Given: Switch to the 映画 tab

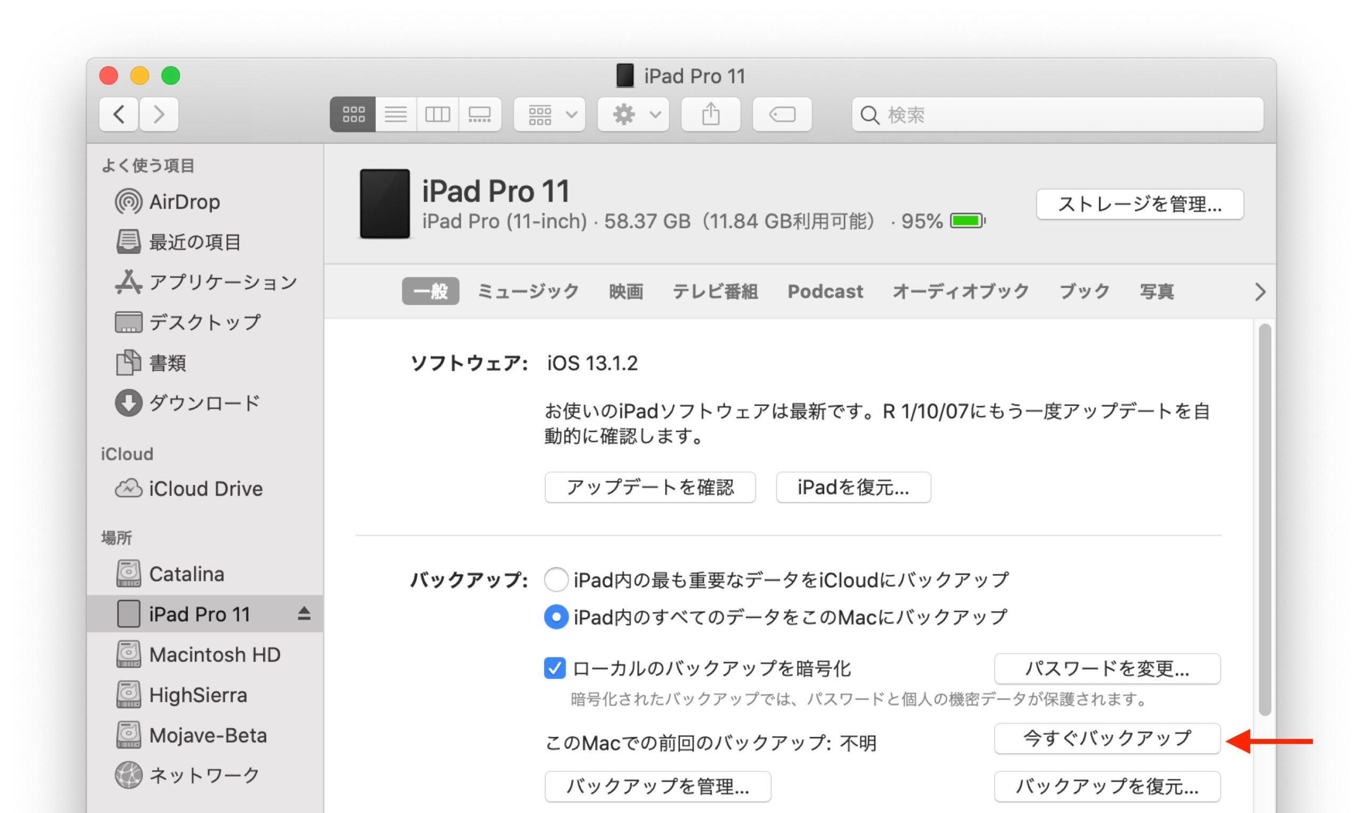Looking at the screenshot, I should (x=626, y=291).
